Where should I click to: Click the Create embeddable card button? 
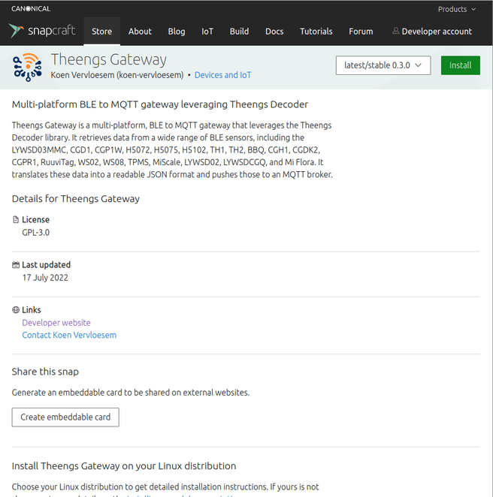pyautogui.click(x=65, y=417)
